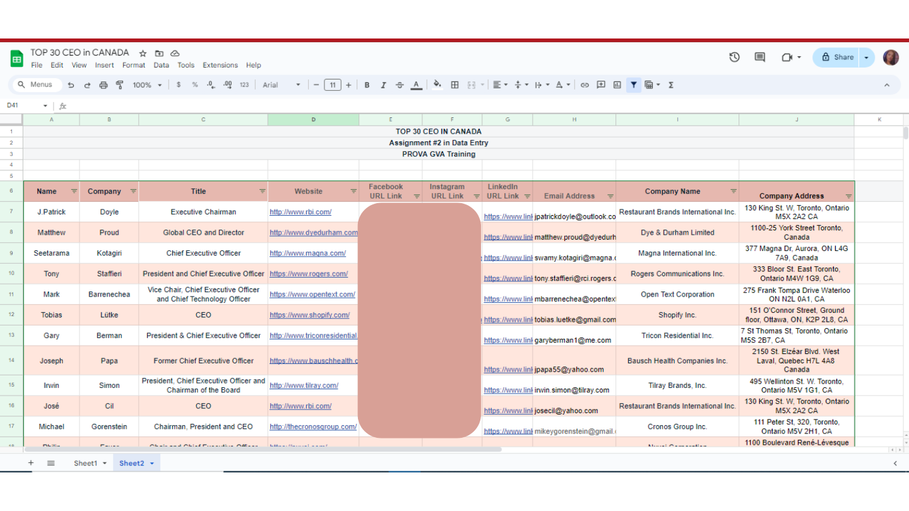Open zoom 100% dropdown
Image resolution: width=909 pixels, height=511 pixels.
coord(147,85)
